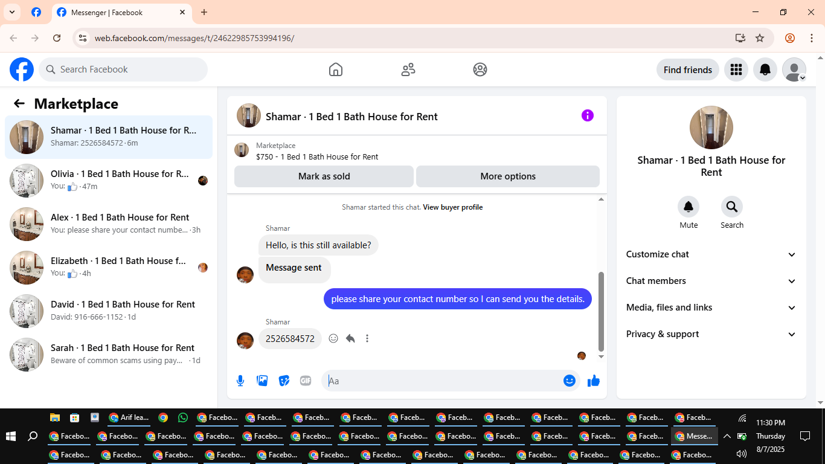Expand the Privacy & support section
This screenshot has height=464, width=825.
click(x=711, y=334)
